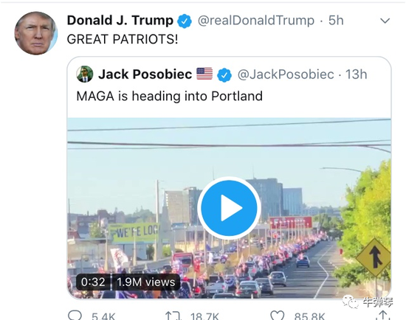Viewport: 406px width, 320px height.
Task: Open Donald J. Trump profile avatar
Action: tap(35, 33)
